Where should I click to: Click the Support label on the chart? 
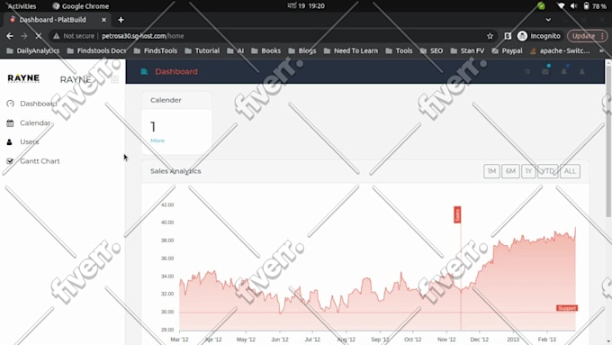pos(567,308)
